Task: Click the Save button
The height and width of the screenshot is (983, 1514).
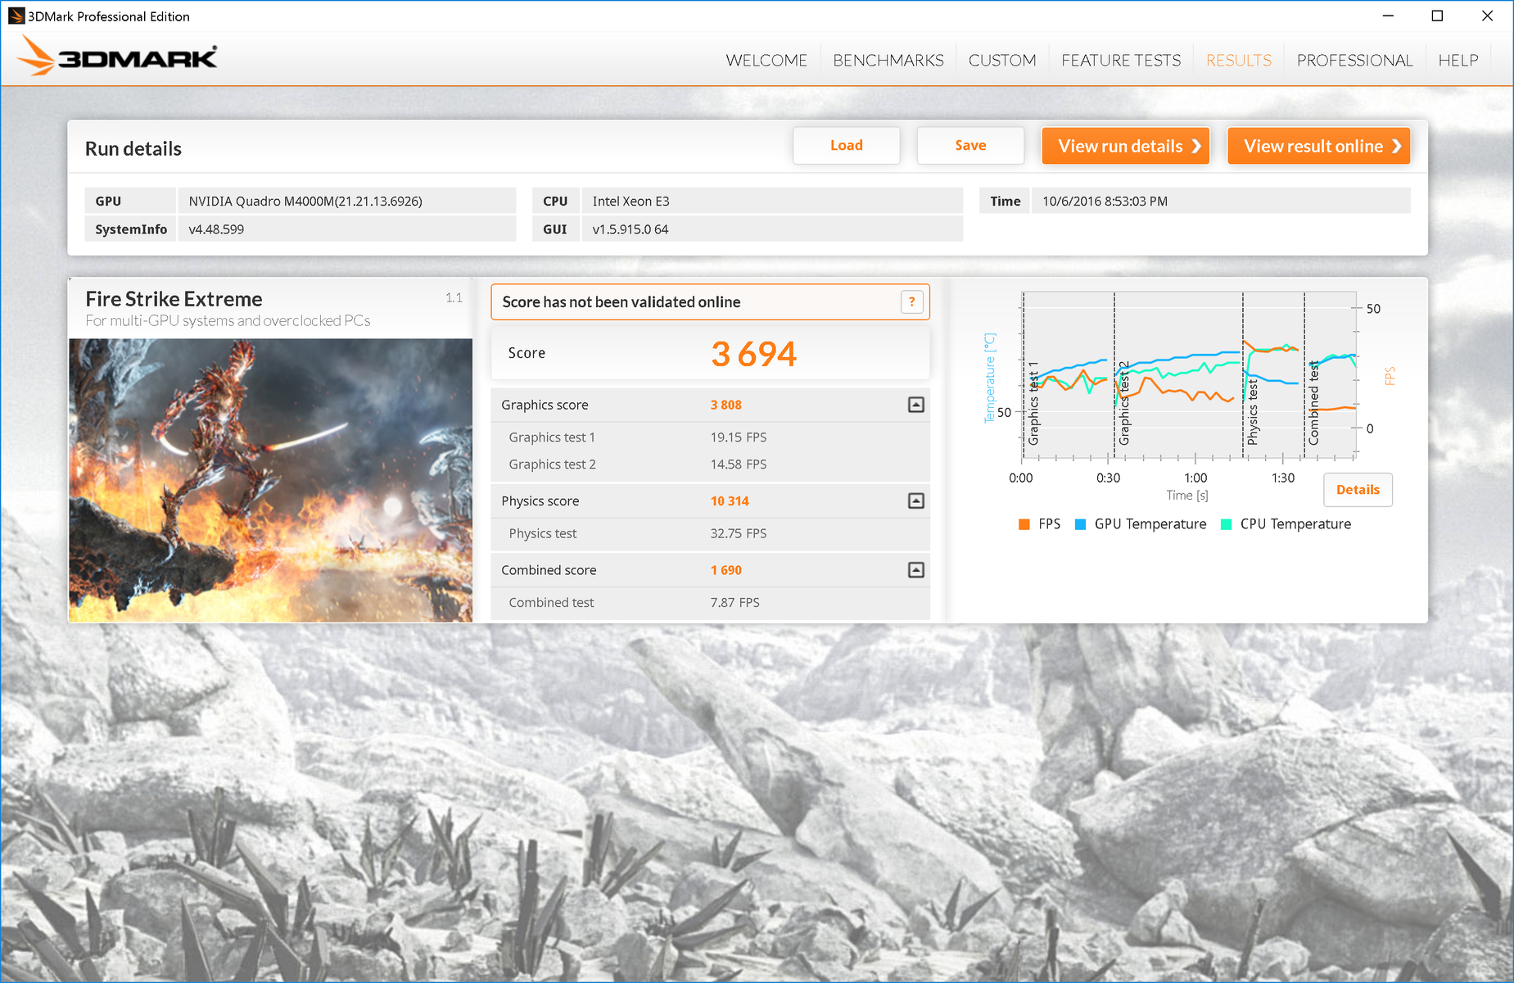Action: pos(970,146)
